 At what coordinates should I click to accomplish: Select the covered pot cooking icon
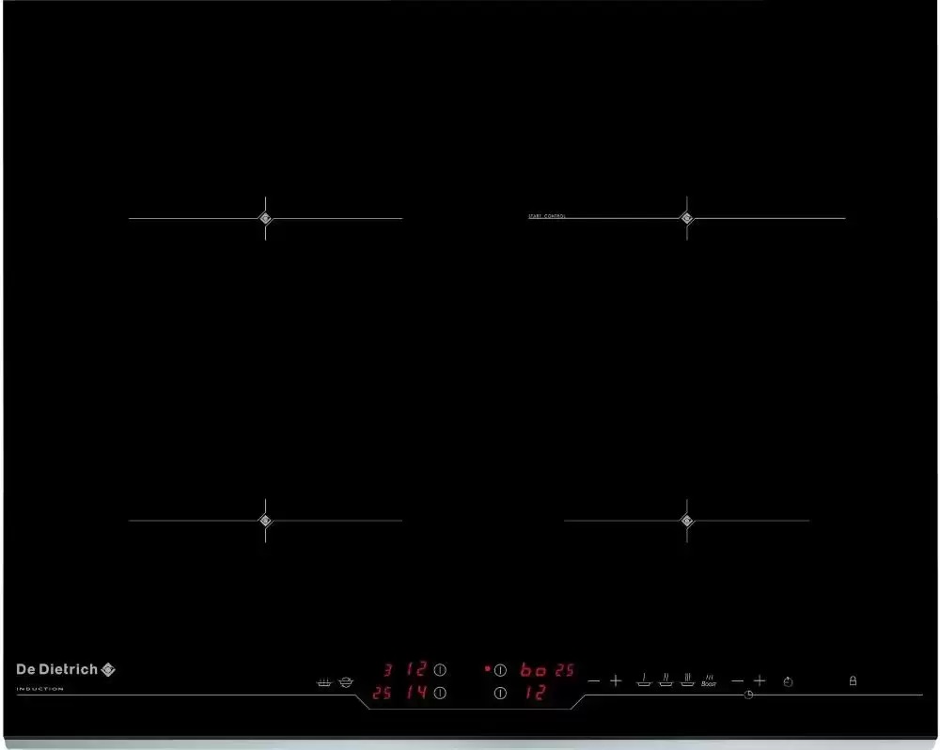(x=346, y=682)
